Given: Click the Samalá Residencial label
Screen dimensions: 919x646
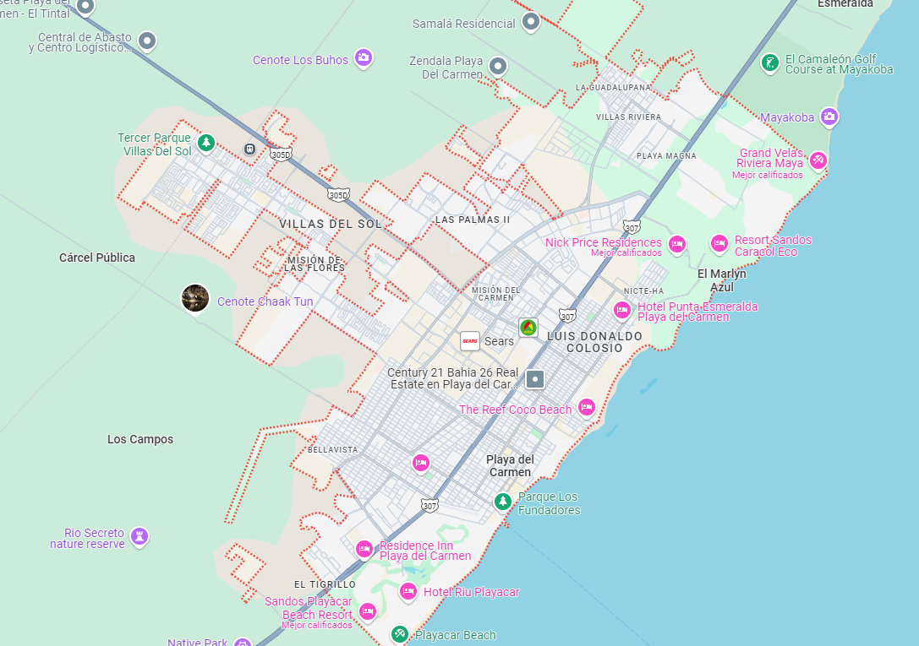Looking at the screenshot, I should pyautogui.click(x=463, y=24).
